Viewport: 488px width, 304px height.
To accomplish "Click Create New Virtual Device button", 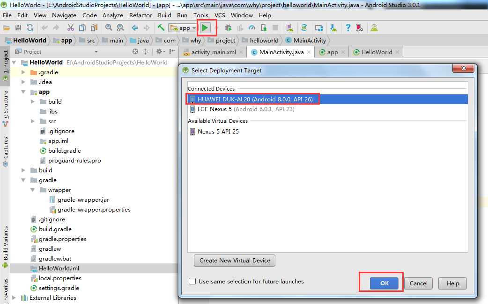I will click(x=234, y=261).
